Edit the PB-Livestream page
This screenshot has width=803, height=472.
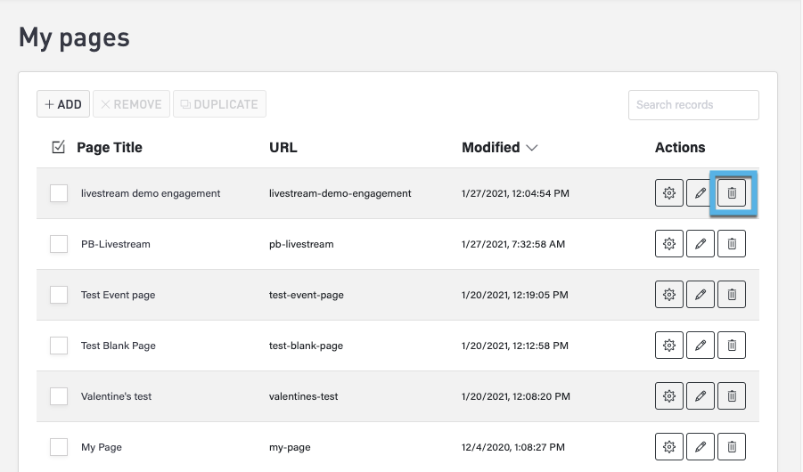tap(701, 244)
